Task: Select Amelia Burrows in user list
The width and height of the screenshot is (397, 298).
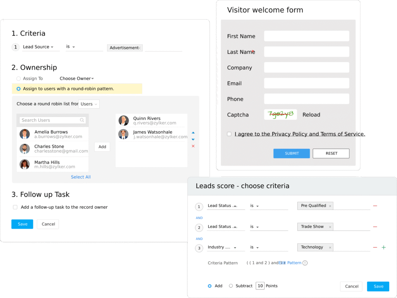Action: [53, 134]
